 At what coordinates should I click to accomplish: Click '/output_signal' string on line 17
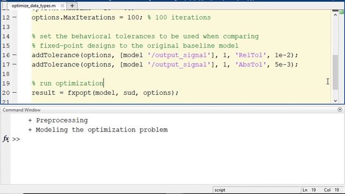coord(179,65)
